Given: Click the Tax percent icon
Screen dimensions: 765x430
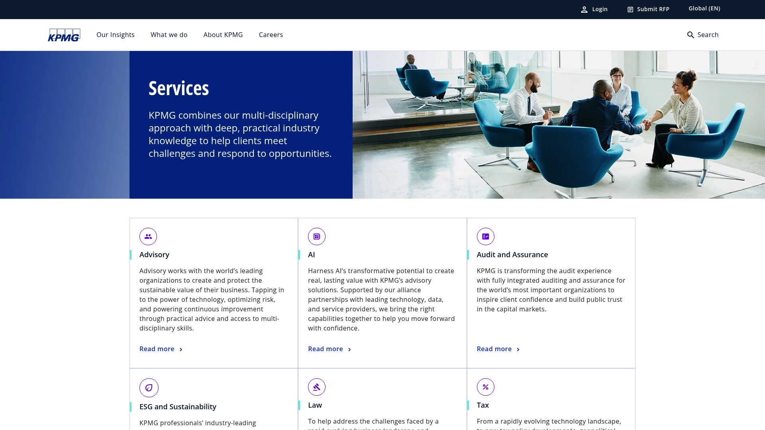Looking at the screenshot, I should (486, 387).
